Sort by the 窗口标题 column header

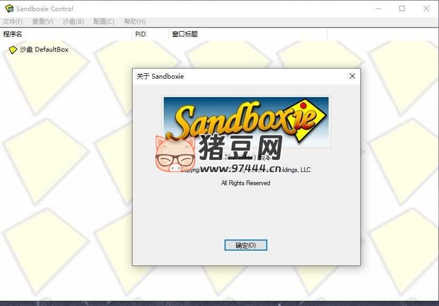(x=185, y=34)
